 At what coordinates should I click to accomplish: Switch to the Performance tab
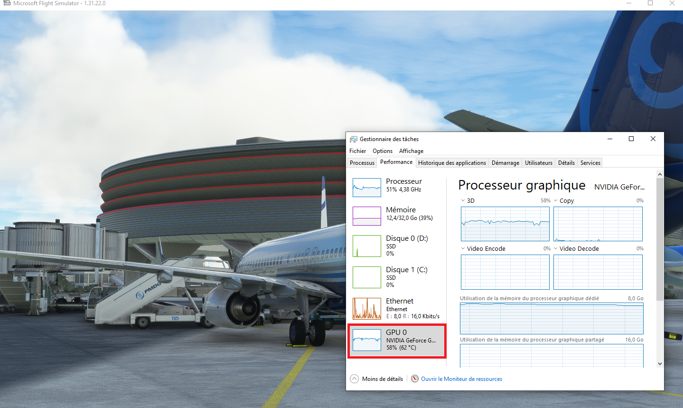coord(396,162)
